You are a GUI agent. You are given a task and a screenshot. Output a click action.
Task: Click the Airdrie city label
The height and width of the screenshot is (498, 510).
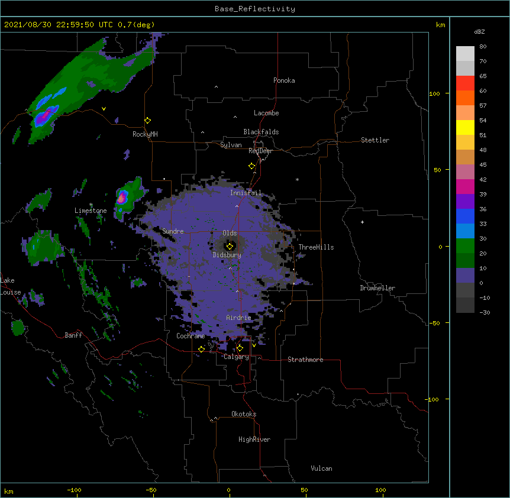click(x=239, y=318)
